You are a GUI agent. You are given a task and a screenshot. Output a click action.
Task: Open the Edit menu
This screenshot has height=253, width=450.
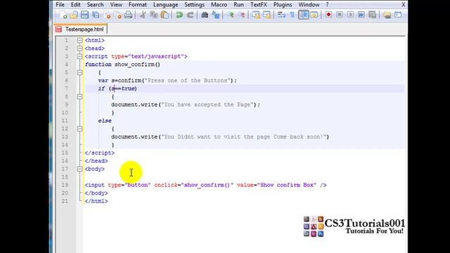(76, 5)
